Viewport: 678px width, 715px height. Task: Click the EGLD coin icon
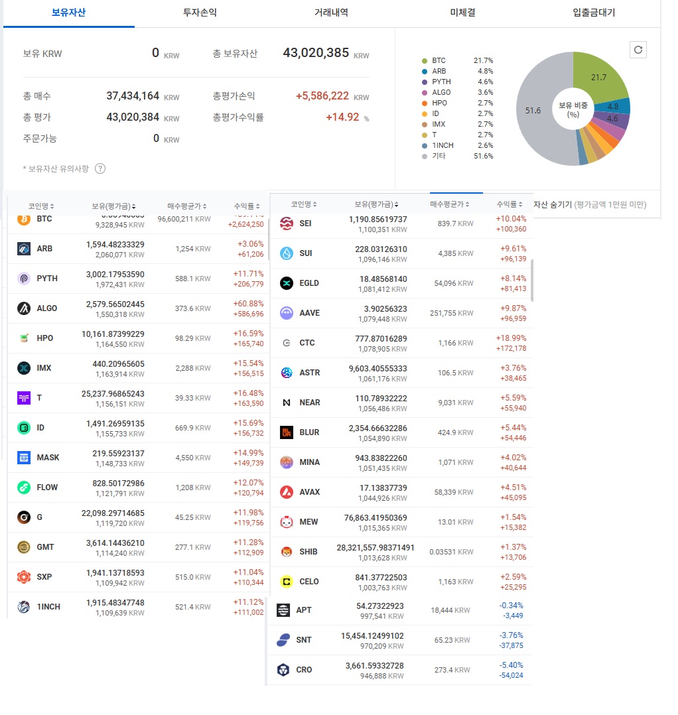coord(287,283)
